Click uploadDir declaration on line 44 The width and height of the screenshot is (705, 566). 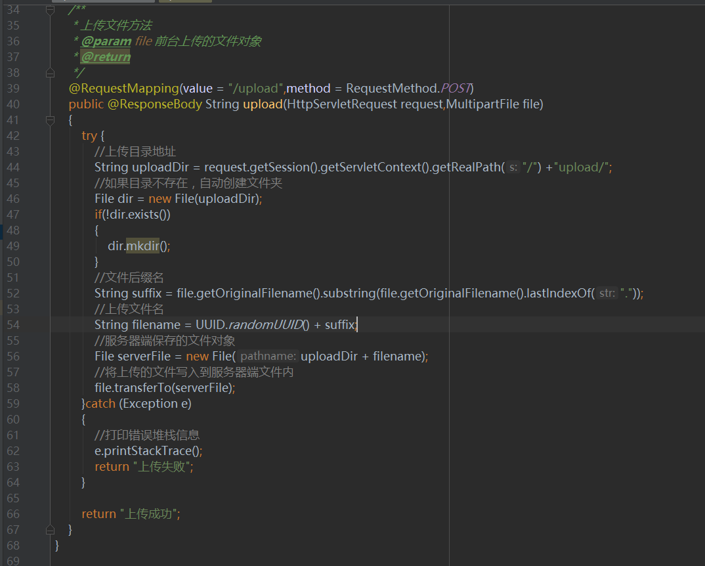pos(160,167)
